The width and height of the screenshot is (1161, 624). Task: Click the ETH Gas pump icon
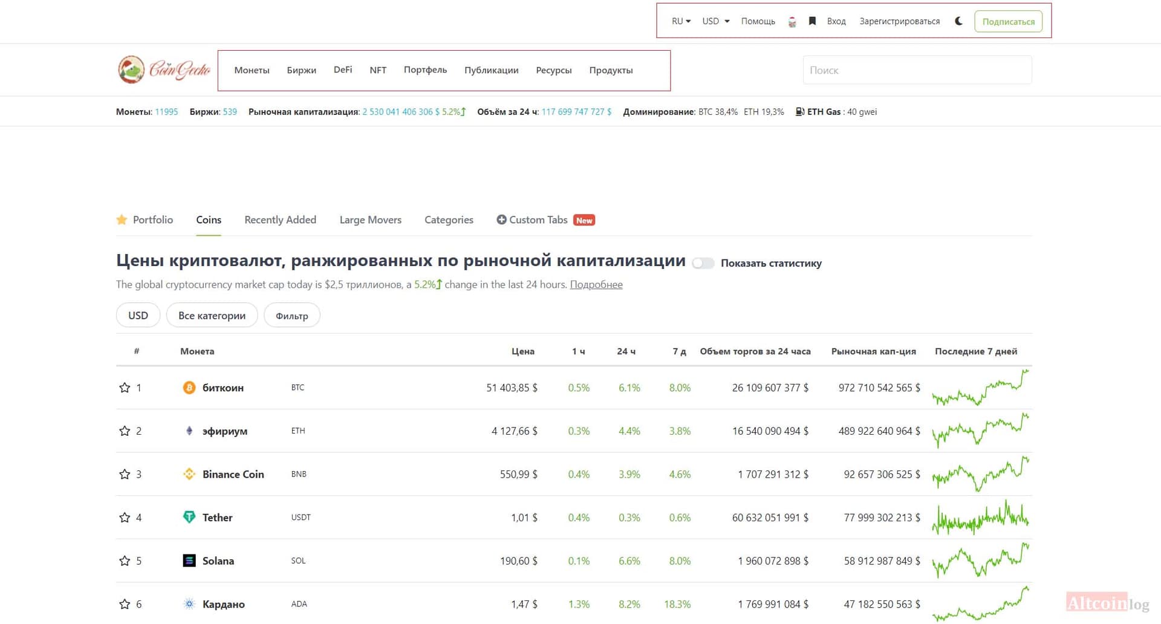[799, 112]
